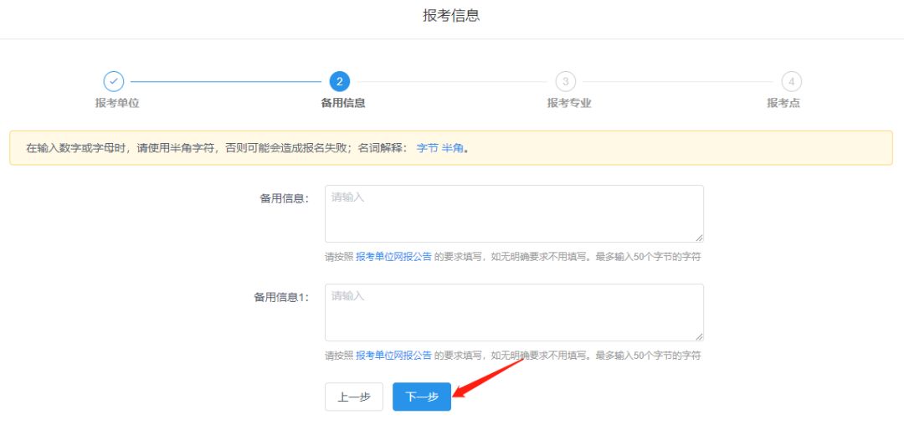The image size is (904, 430).
Task: Click the step 4 circle in progress bar
Action: [791, 81]
